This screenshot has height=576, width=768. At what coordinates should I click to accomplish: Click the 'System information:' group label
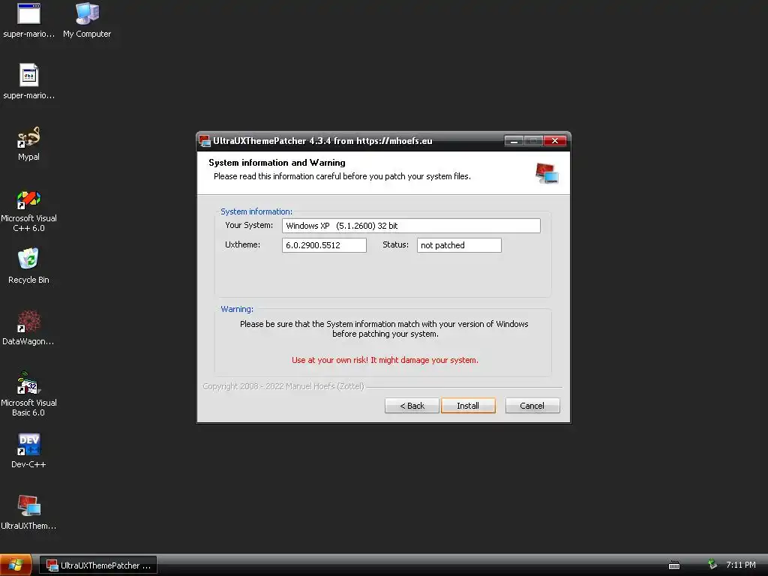[x=256, y=211]
